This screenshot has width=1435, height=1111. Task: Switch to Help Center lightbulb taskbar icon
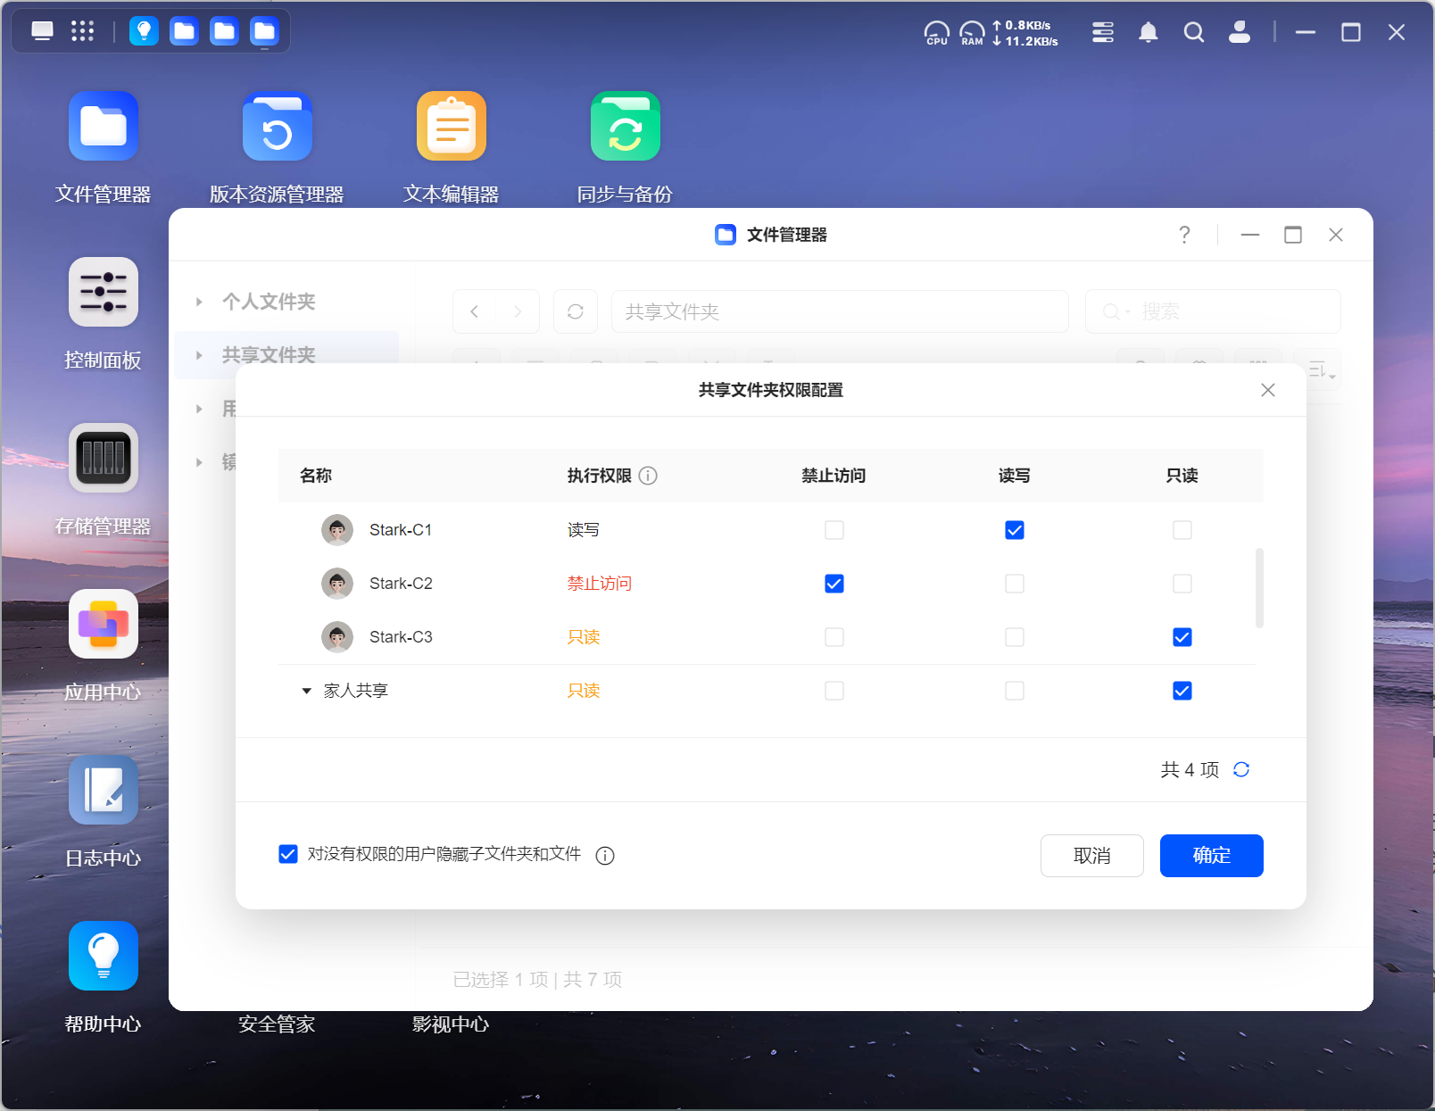144,31
